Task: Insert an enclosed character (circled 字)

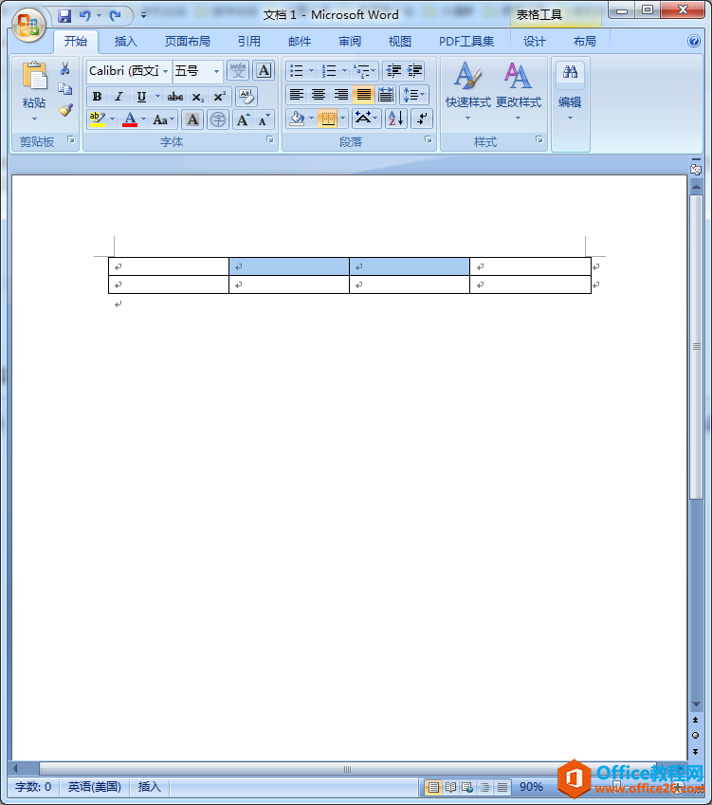Action: click(218, 120)
